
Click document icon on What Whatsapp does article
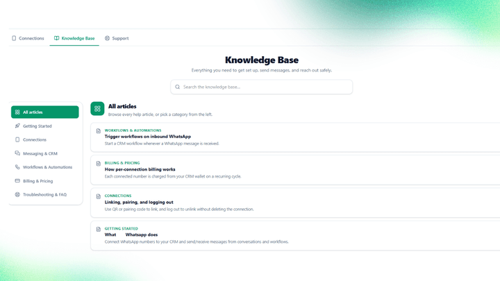click(99, 229)
